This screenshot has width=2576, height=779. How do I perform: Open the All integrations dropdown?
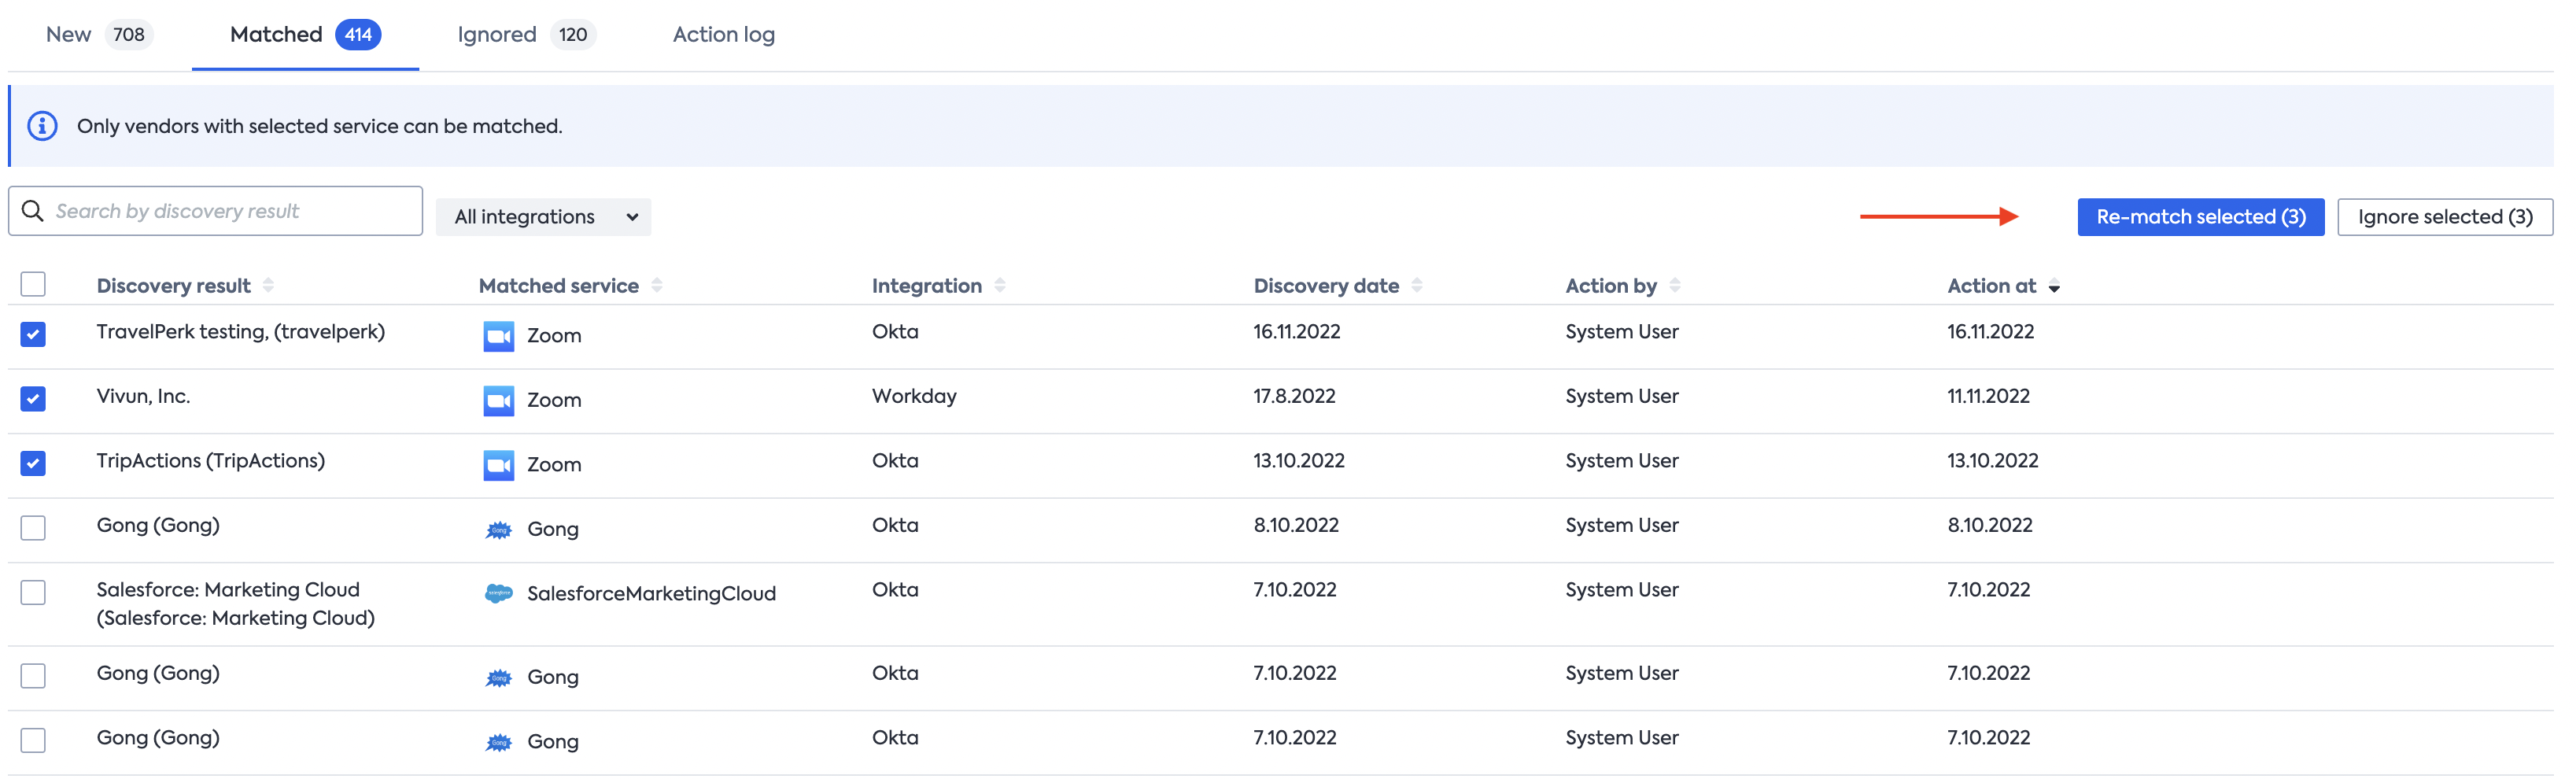(x=544, y=217)
